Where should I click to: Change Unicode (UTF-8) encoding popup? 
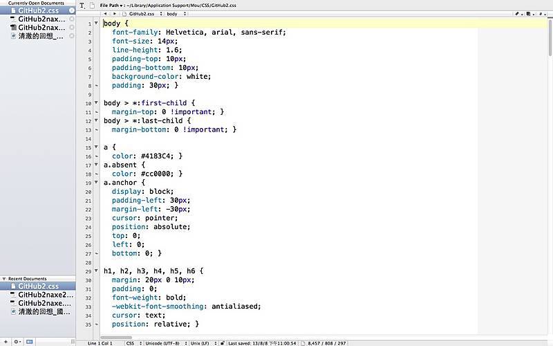[x=166, y=343]
